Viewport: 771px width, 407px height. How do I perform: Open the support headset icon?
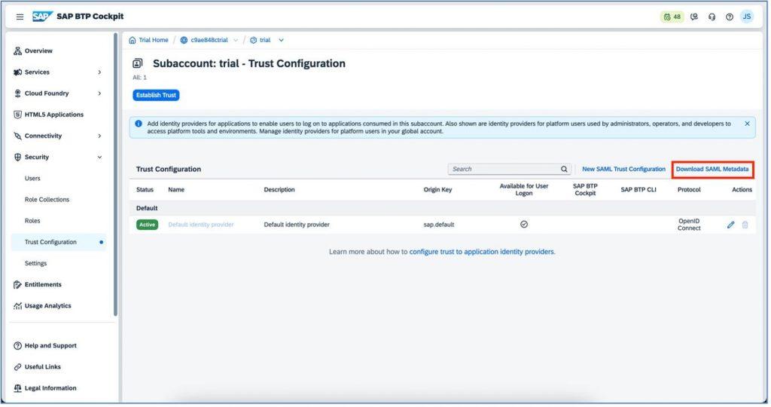[714, 17]
